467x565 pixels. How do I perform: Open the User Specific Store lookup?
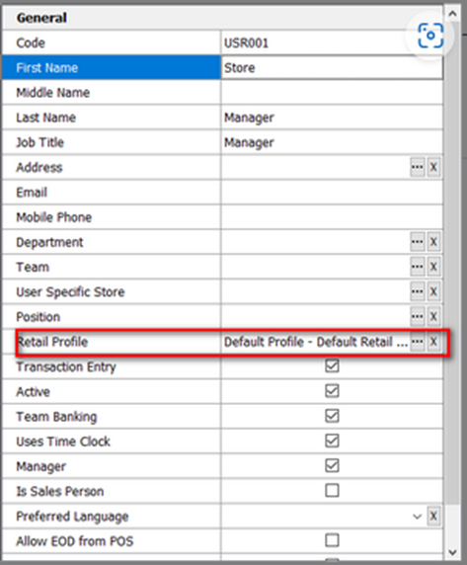click(418, 291)
